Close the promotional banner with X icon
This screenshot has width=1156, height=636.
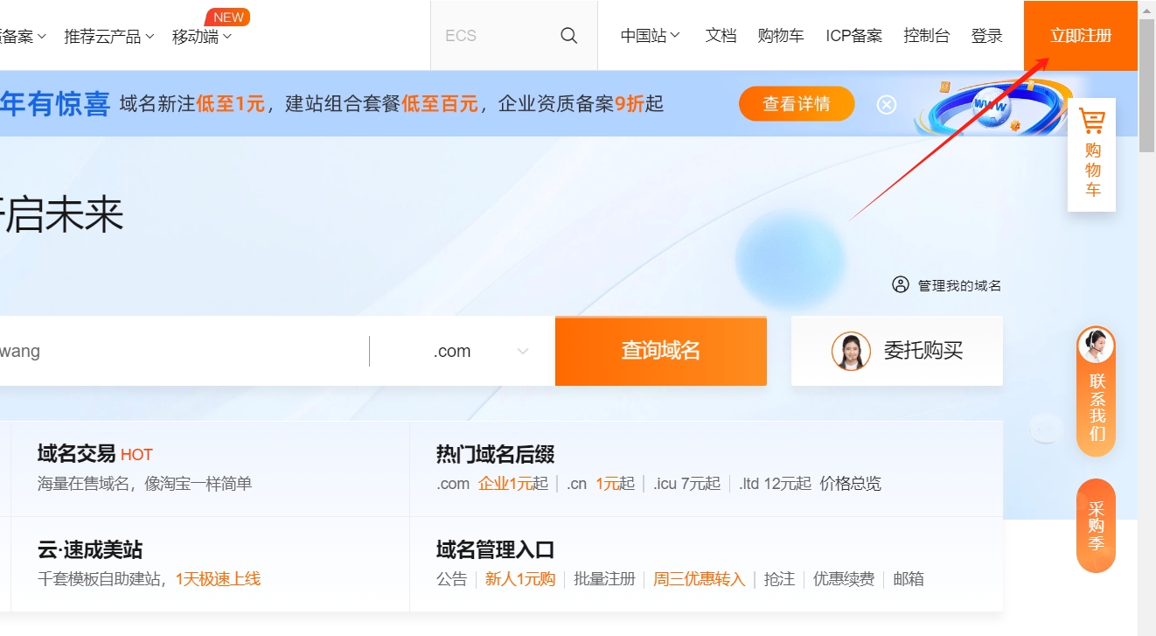(x=887, y=105)
